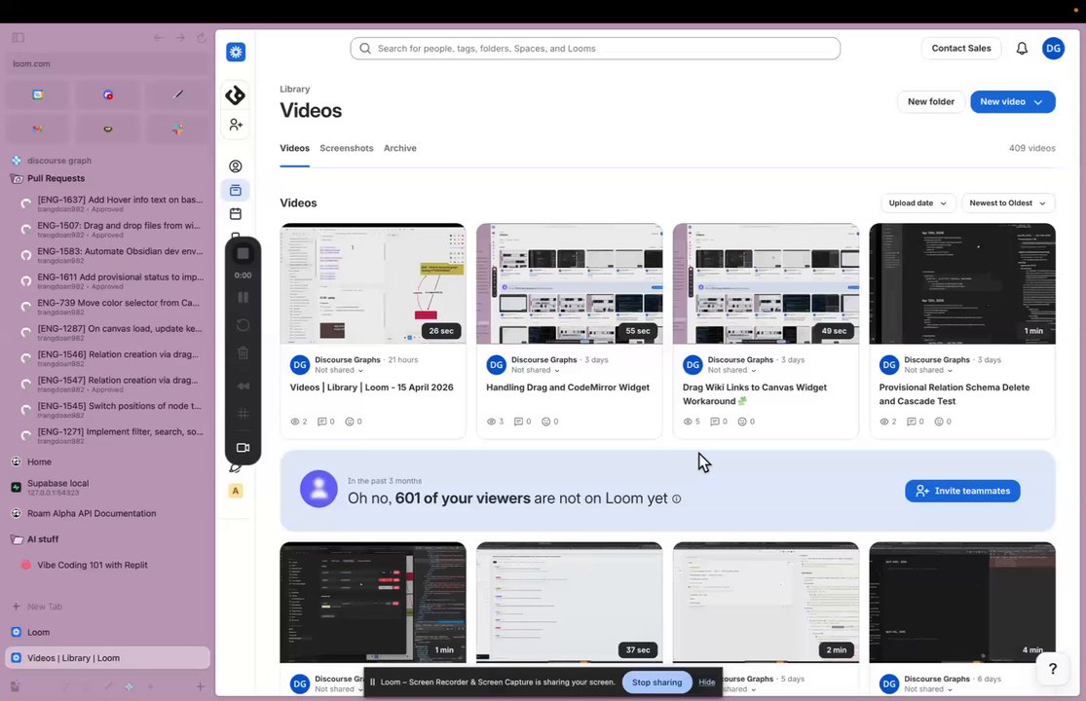Click views count on Provisional Relation Schema video
The image size is (1086, 701).
(x=888, y=422)
